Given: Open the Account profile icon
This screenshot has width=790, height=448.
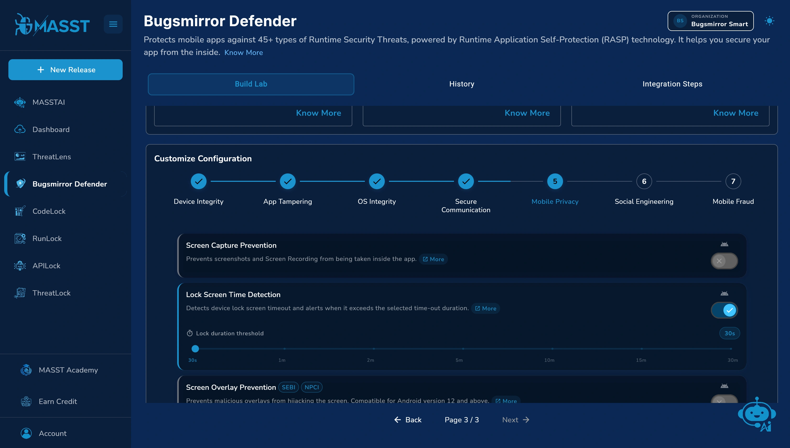Looking at the screenshot, I should (26, 433).
